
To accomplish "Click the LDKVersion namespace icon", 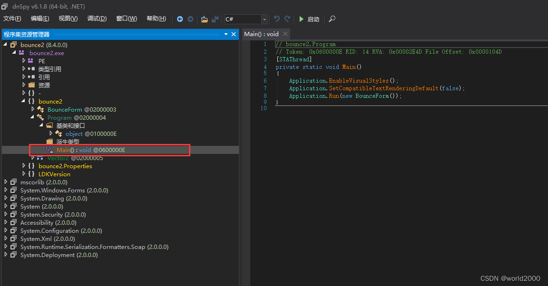I will [31, 174].
